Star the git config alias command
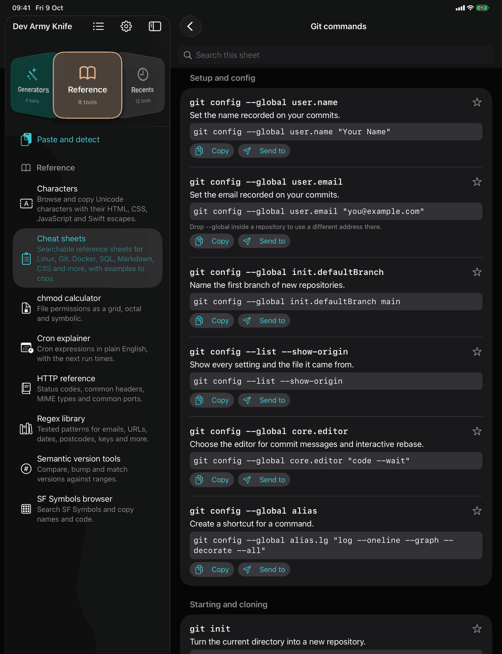502x654 pixels. (x=477, y=511)
